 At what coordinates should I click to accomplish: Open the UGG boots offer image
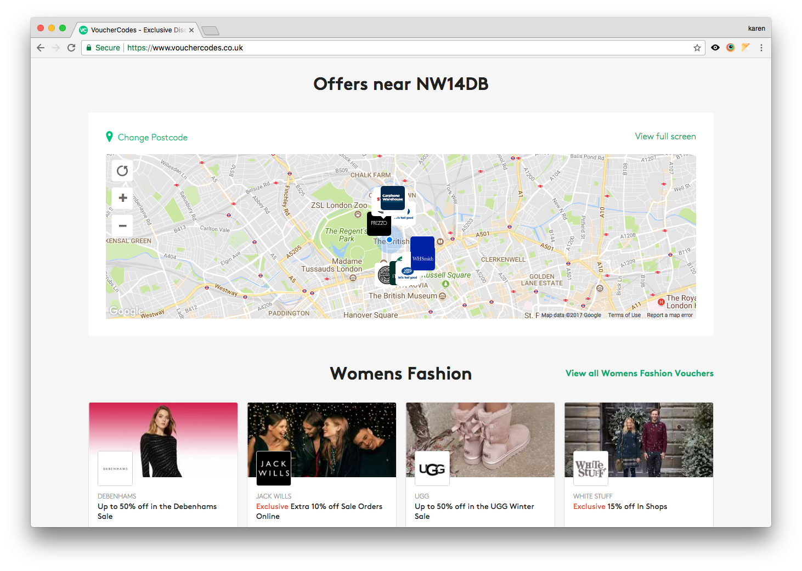coord(481,440)
